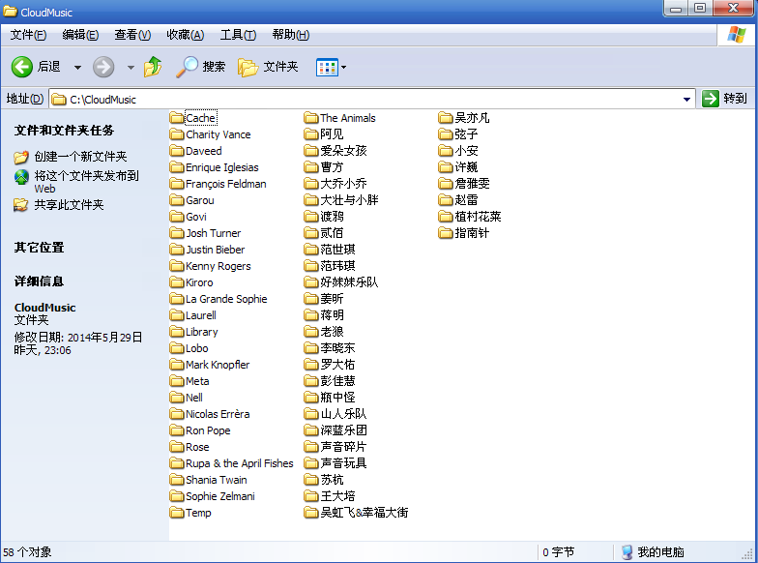
Task: Select the Justin Bieber folder icon
Action: [177, 250]
